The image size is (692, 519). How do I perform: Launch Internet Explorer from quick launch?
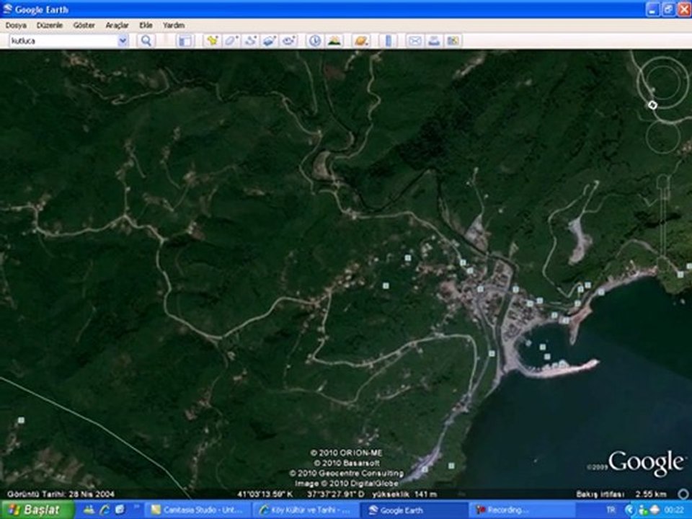click(x=104, y=510)
